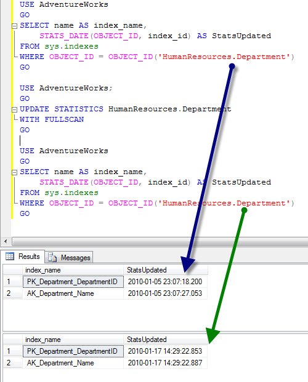Select PK_Department_DepartmentID cell in second grid

(x=73, y=351)
